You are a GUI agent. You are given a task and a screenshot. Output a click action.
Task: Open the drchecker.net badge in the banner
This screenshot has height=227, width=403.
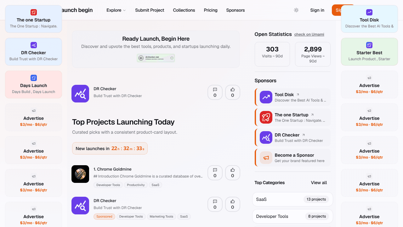(156, 58)
